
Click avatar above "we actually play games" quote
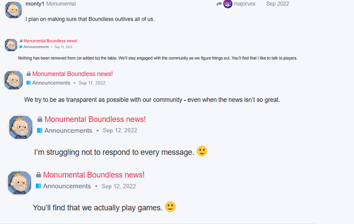click(x=19, y=182)
